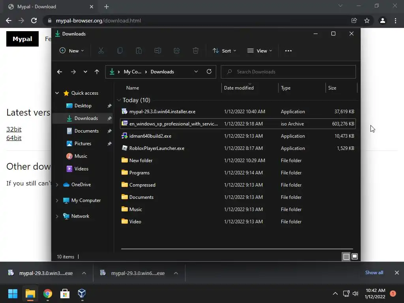Screen dimensions: 404x303
Task: Click the volume icon in system tray
Action: (x=355, y=294)
